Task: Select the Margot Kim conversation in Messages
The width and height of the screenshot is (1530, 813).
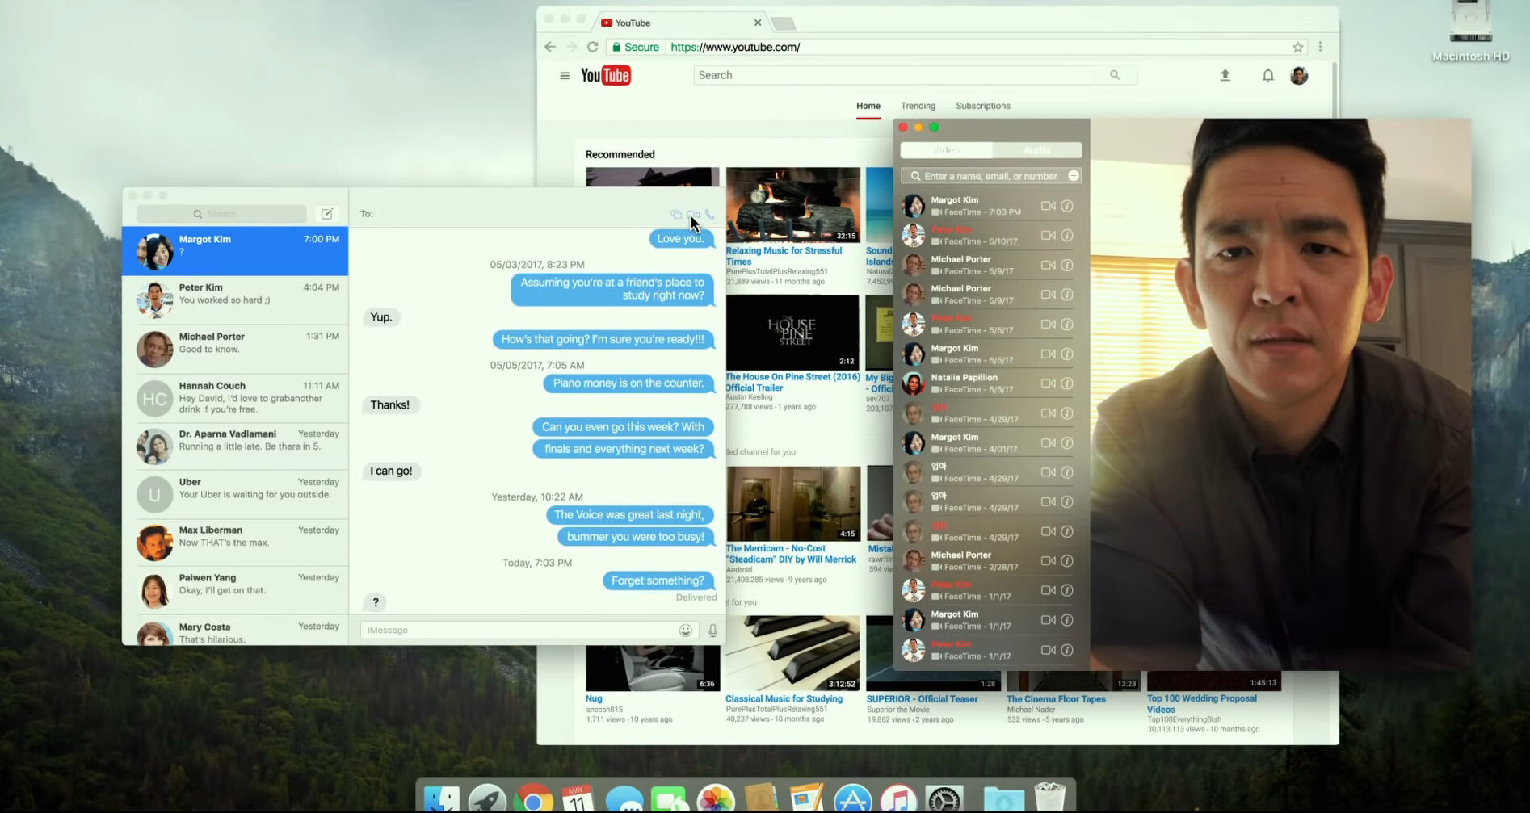Action: coord(235,251)
